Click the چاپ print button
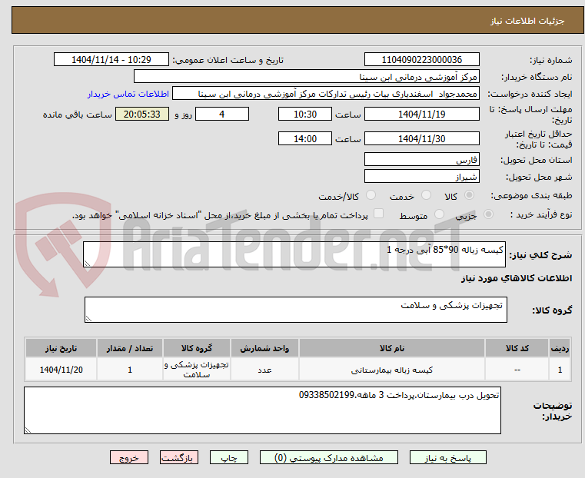The height and width of the screenshot is (478, 585). (x=229, y=457)
